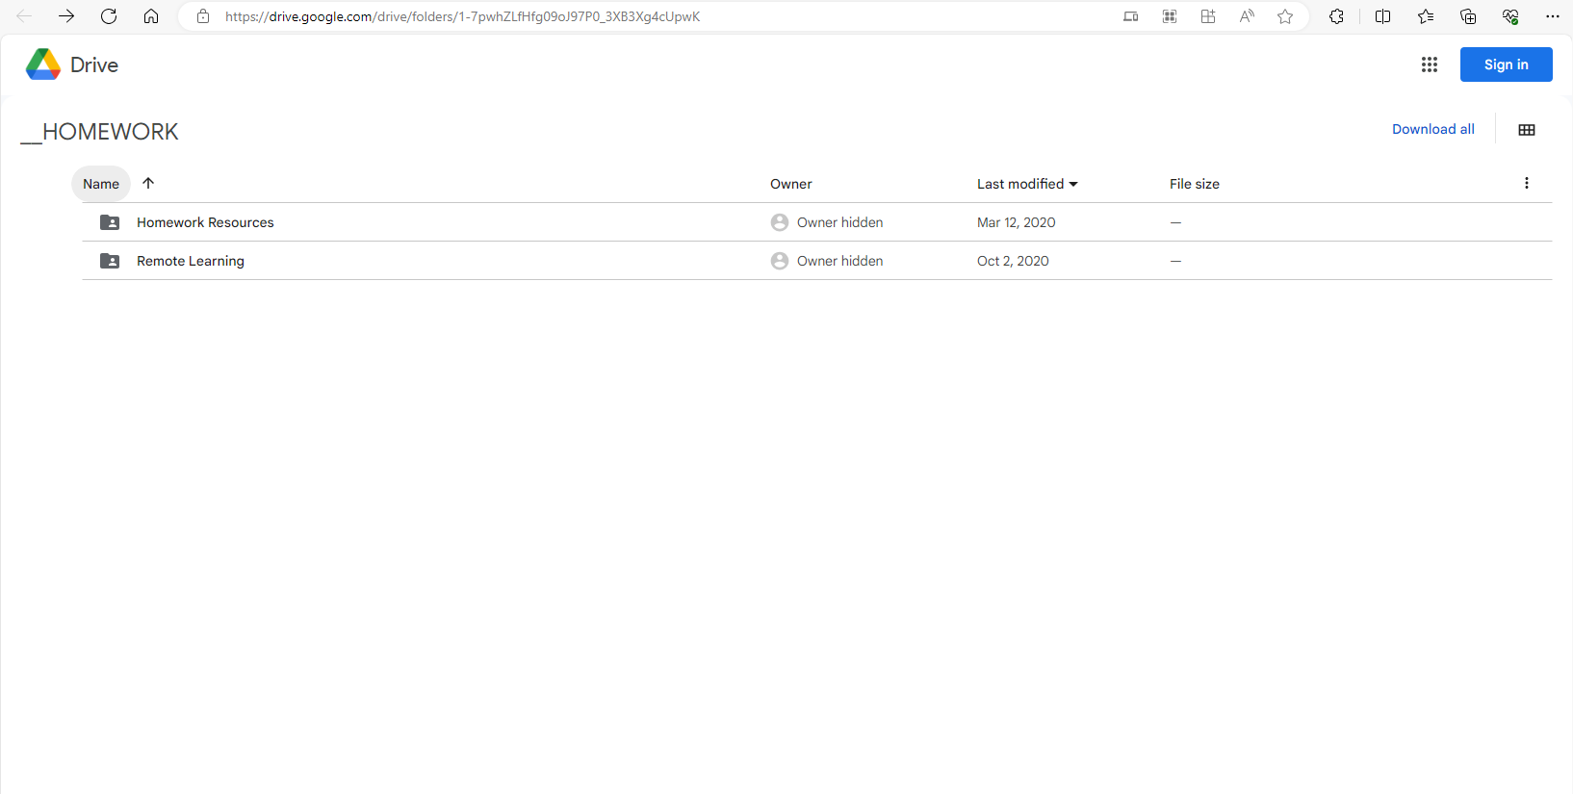Click the browser refresh button

coord(109,16)
